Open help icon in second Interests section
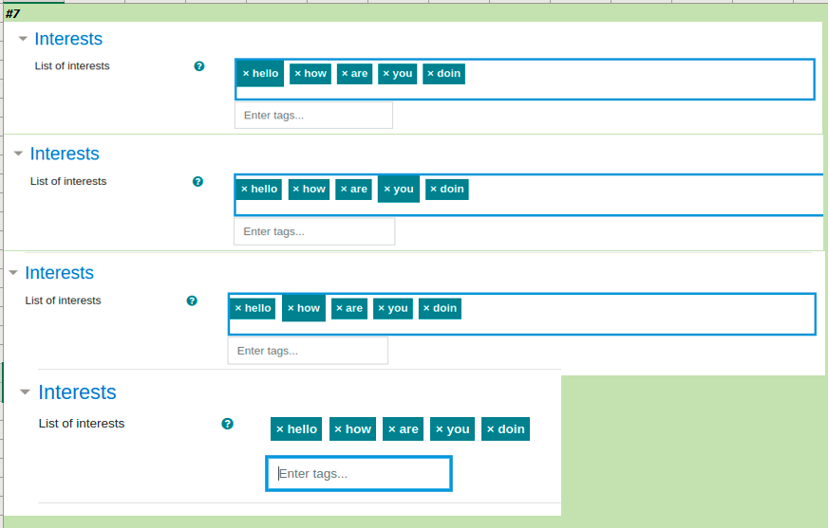 pyautogui.click(x=198, y=181)
